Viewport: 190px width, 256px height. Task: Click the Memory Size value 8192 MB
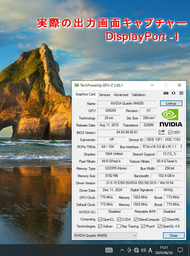tap(111, 176)
